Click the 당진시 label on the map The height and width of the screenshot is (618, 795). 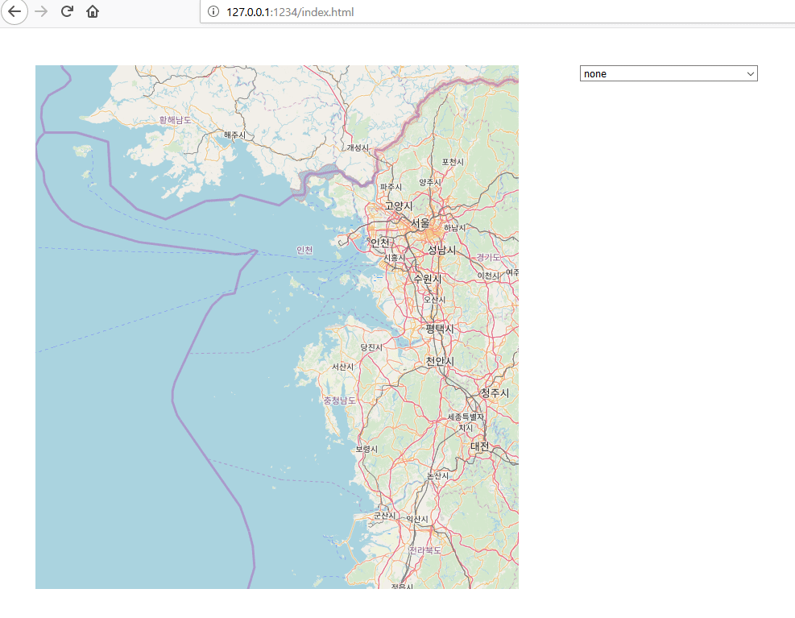pyautogui.click(x=371, y=347)
